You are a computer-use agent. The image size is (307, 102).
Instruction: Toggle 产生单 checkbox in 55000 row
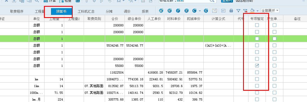tap(275, 66)
